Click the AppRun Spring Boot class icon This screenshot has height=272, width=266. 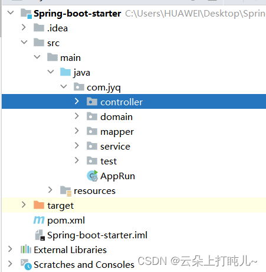click(93, 176)
